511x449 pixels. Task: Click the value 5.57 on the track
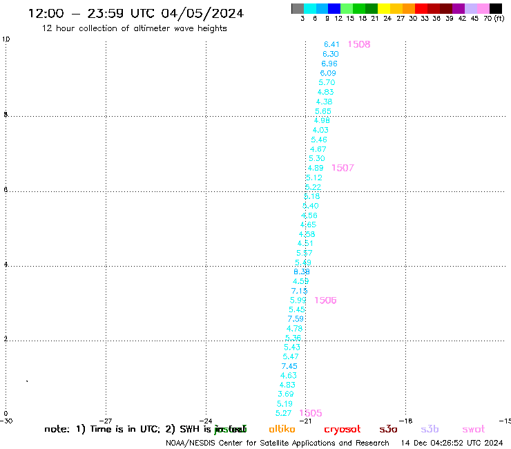(x=305, y=253)
